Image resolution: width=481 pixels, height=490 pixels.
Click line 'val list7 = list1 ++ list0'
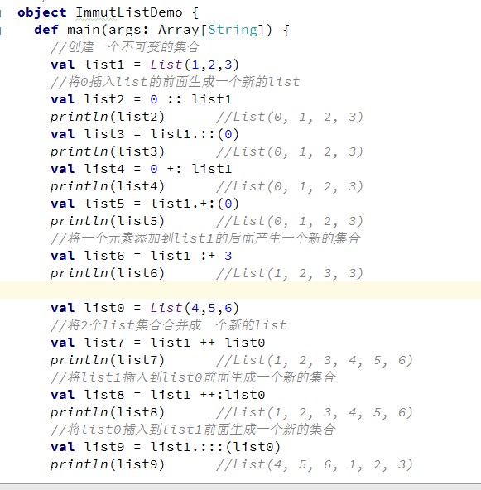tap(158, 343)
